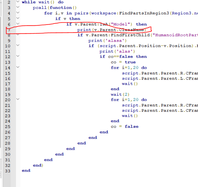Click the text "co = true"
Screen dimensions: 198x187
[x=123, y=62]
